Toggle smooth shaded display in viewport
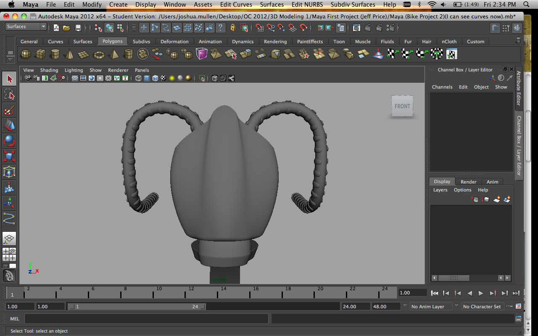This screenshot has height=336, width=538. click(x=146, y=78)
